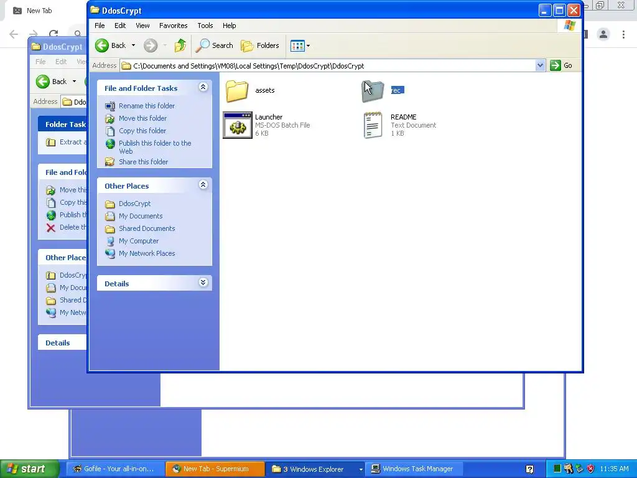This screenshot has width=637, height=478.
Task: Click Rename this folder
Action: point(147,106)
